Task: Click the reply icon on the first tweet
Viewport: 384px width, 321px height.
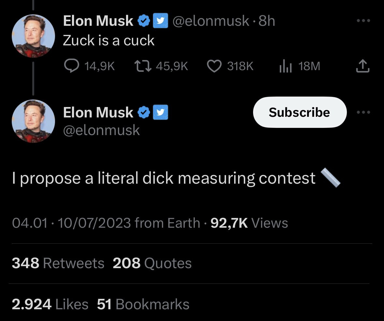Action: pyautogui.click(x=70, y=66)
